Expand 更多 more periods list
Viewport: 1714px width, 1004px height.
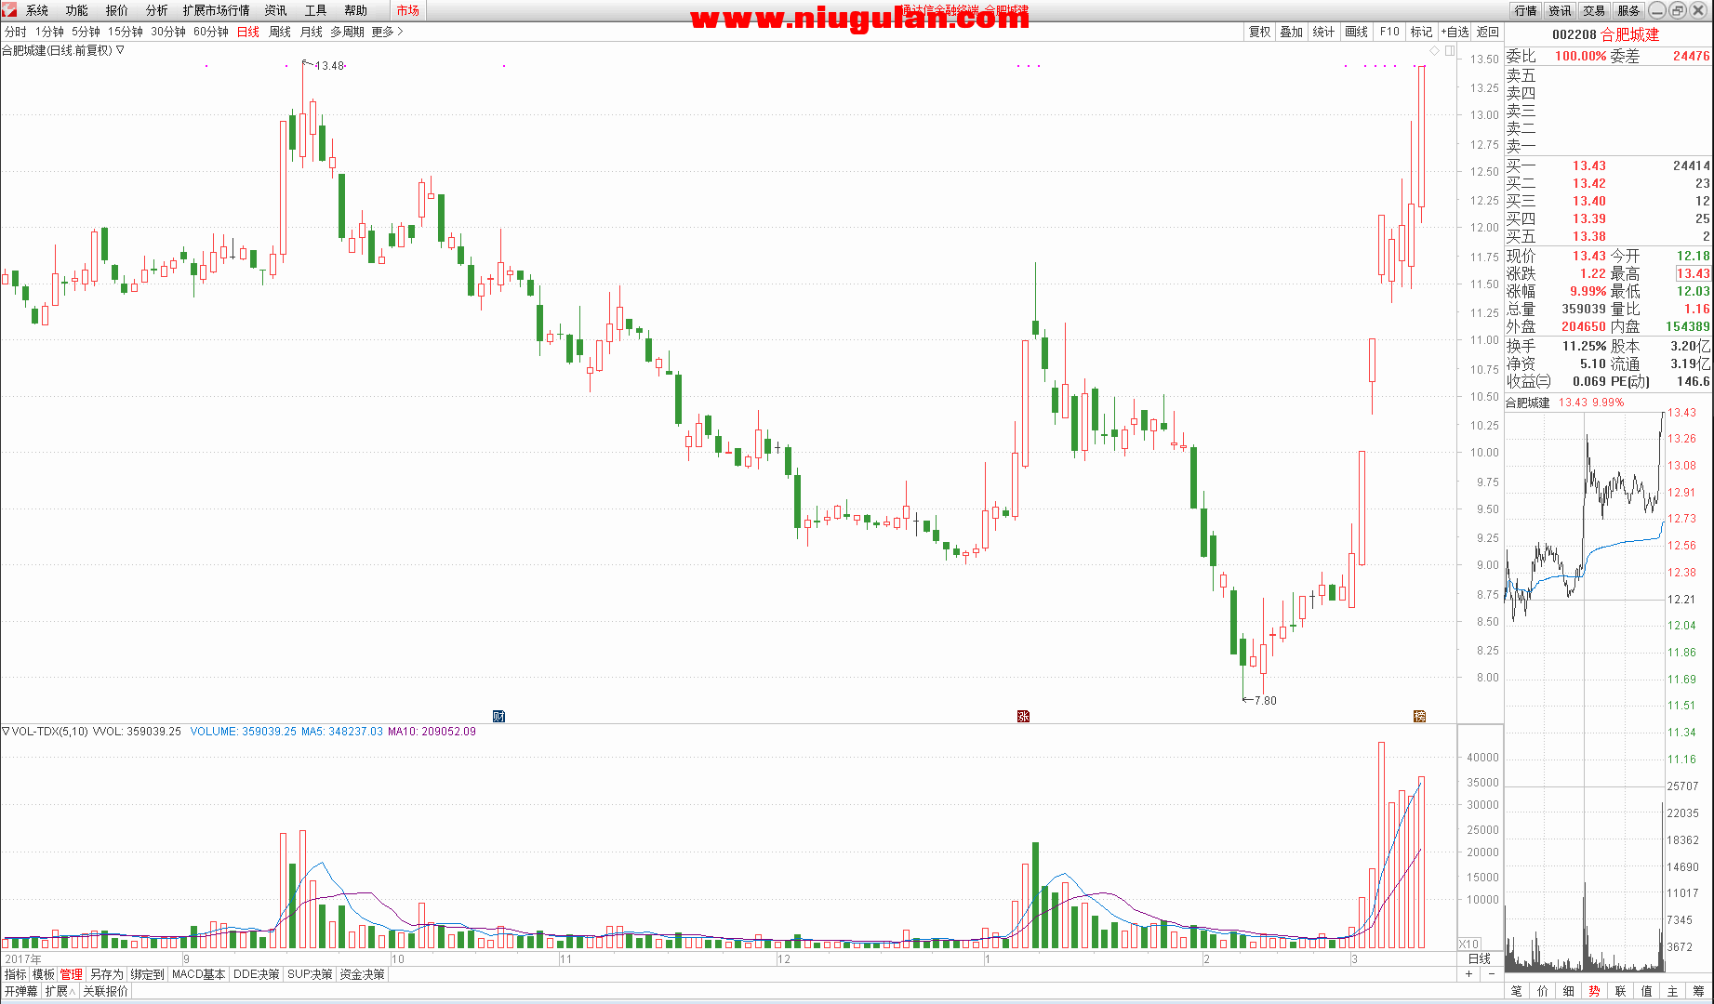(x=387, y=32)
